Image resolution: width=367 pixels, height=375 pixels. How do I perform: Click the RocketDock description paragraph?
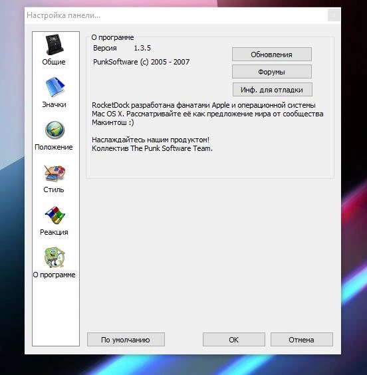tap(207, 114)
